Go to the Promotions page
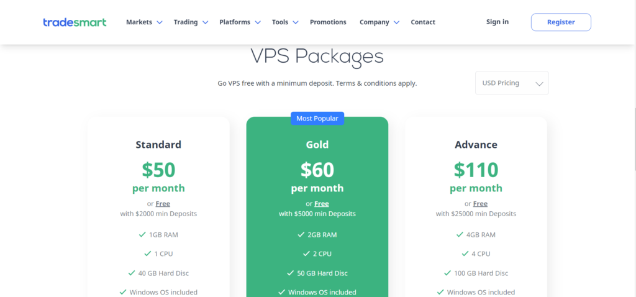The image size is (636, 297). (x=328, y=22)
